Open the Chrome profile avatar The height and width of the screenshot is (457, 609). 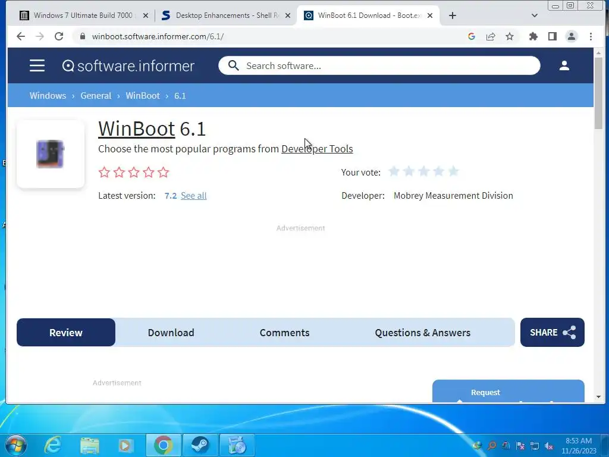click(572, 36)
